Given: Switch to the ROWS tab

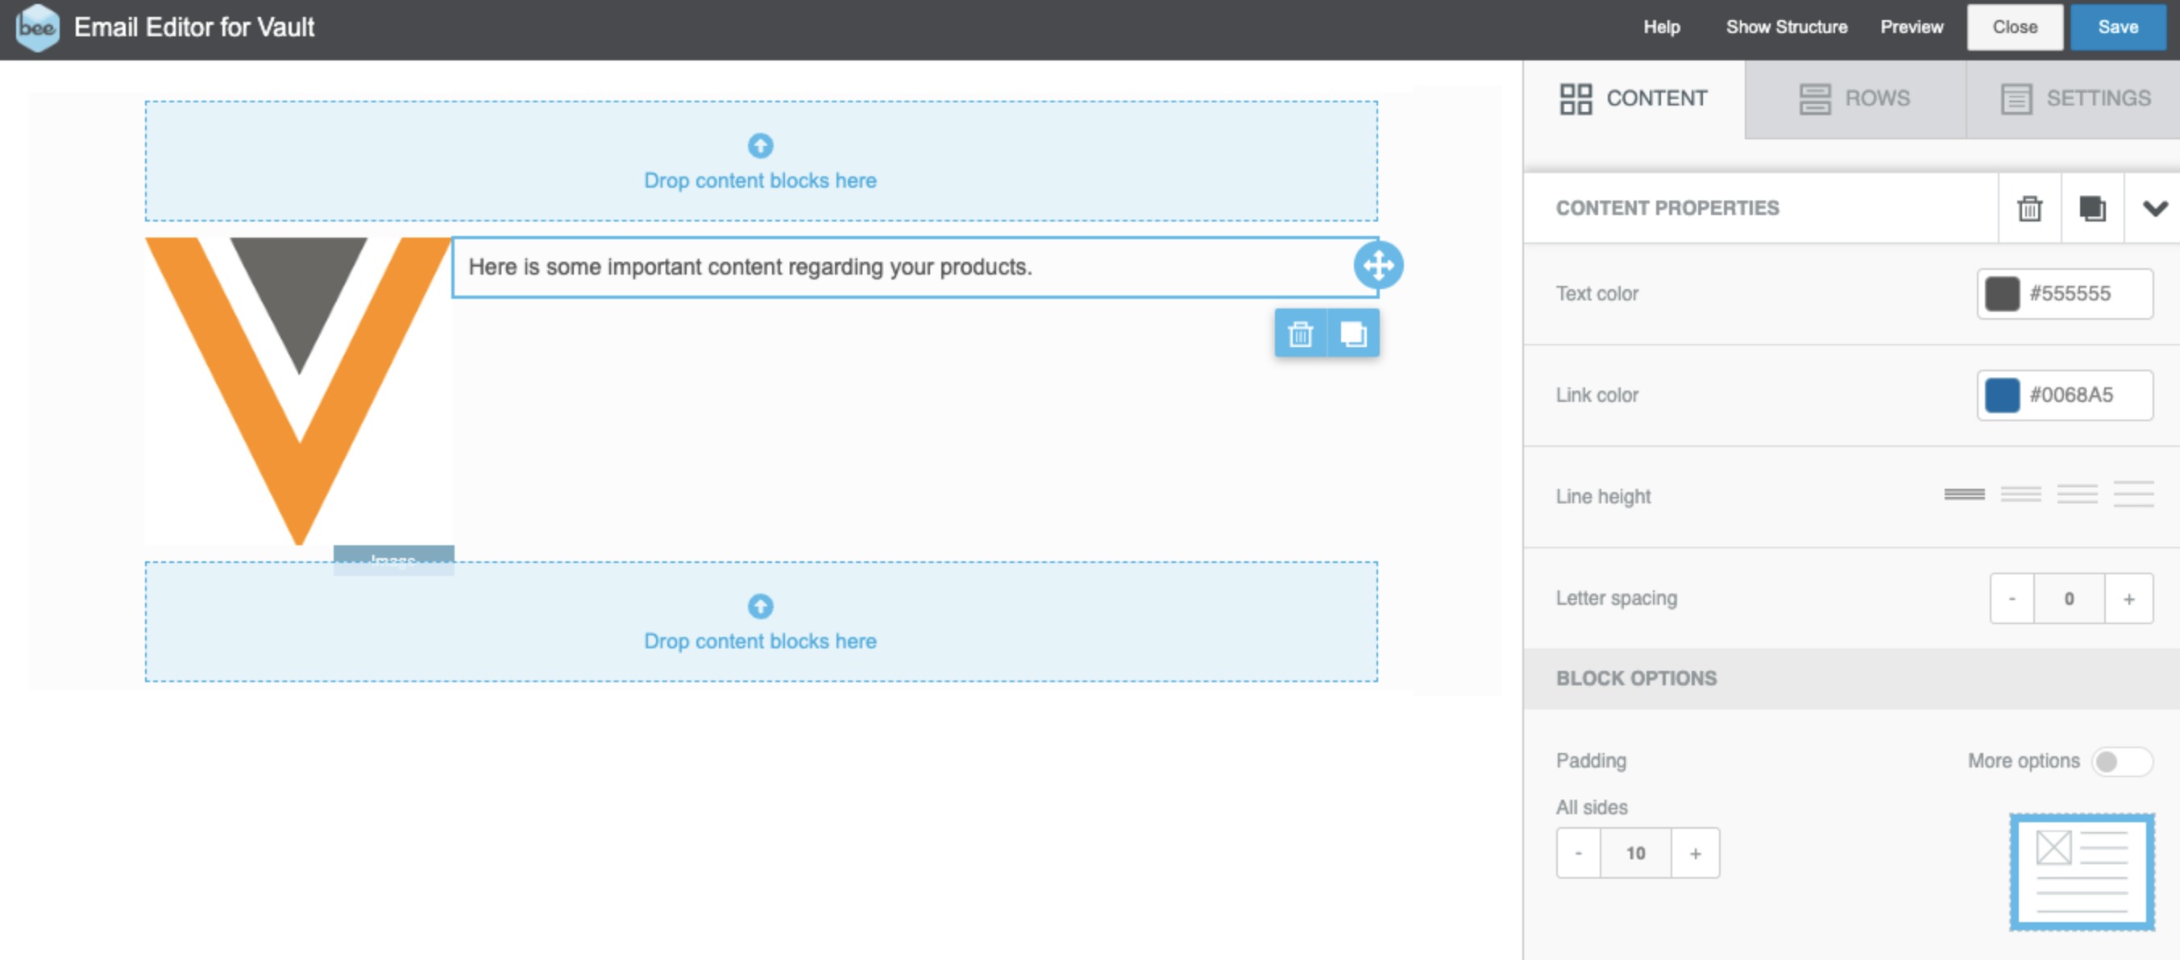Looking at the screenshot, I should click(x=1854, y=98).
